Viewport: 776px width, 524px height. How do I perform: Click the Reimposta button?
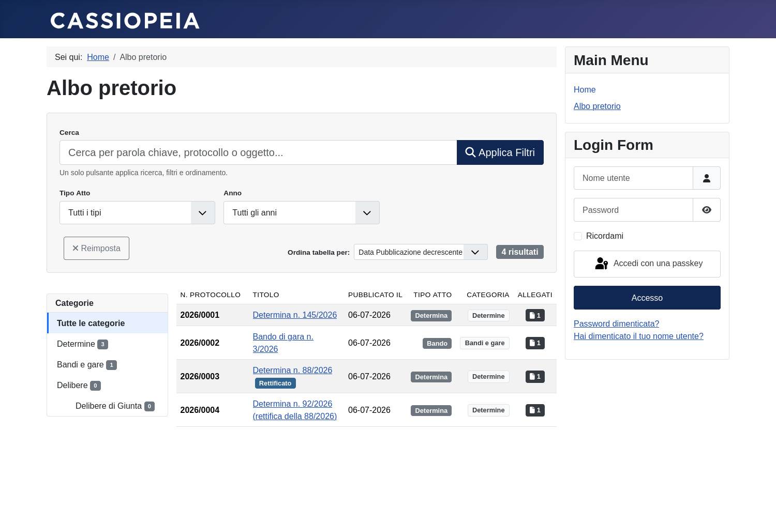tap(96, 249)
